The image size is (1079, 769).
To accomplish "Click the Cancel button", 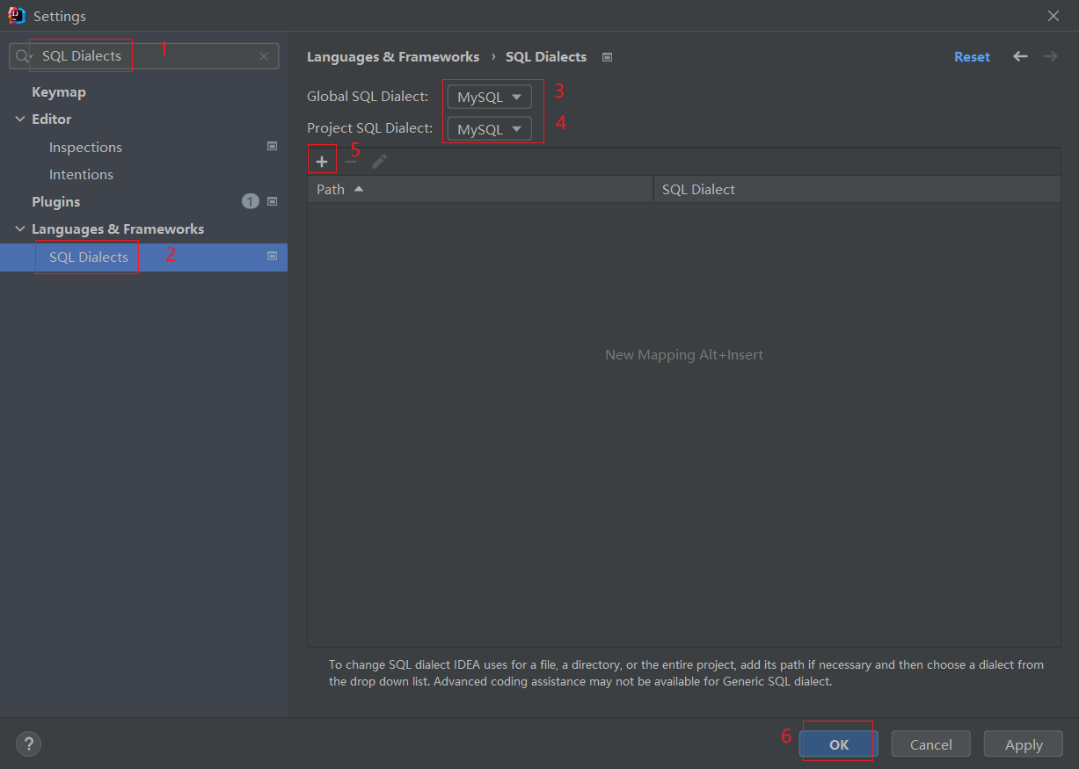I will [930, 744].
